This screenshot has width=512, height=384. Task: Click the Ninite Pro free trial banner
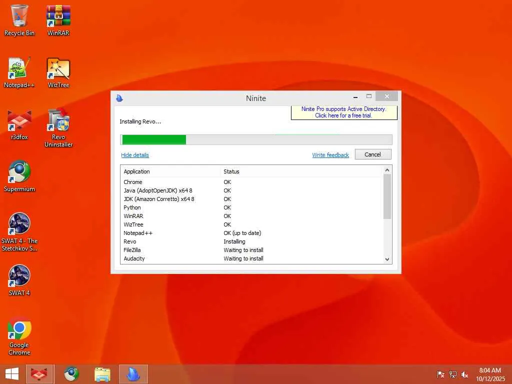[x=344, y=112]
